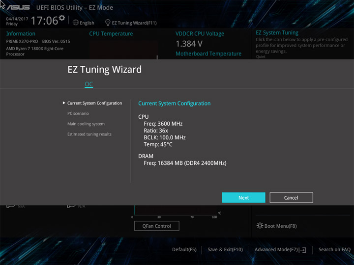354x265 pixels.
Task: Click the Information heading
Action: point(21,33)
